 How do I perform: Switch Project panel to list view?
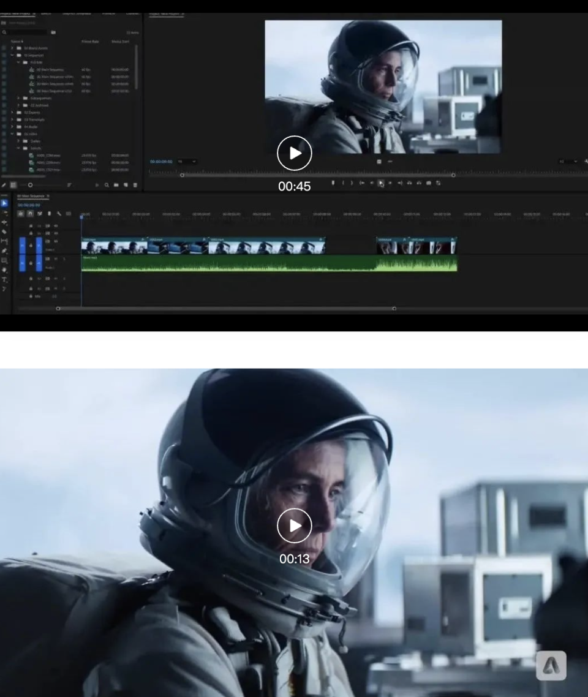[x=13, y=185]
